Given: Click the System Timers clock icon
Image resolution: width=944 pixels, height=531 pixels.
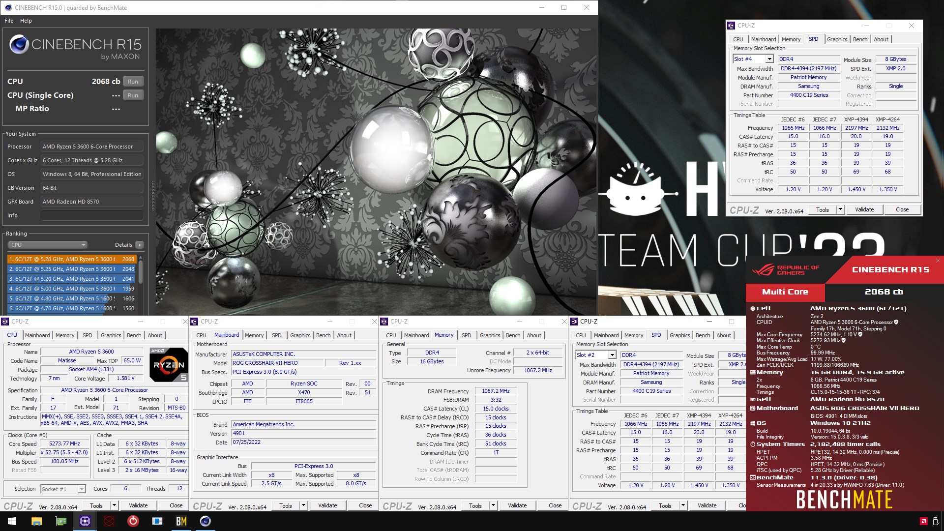Looking at the screenshot, I should 753,444.
